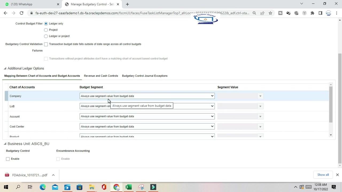Open Google Chrome on the taskbar

[116, 187]
